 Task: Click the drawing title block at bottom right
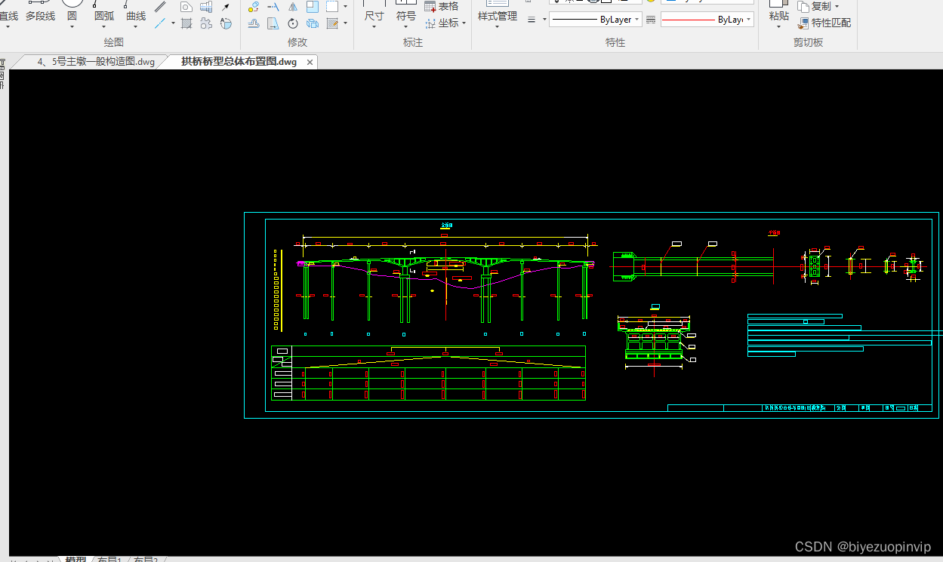point(800,408)
